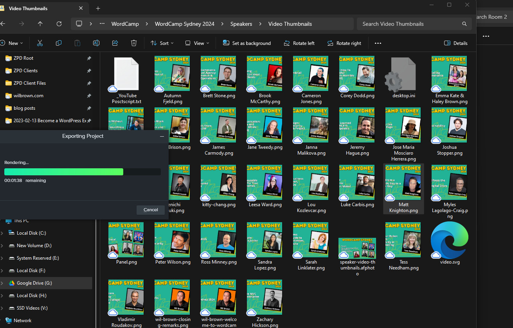Viewport: 513px width, 328px height.
Task: Click Set as background button
Action: click(x=247, y=43)
